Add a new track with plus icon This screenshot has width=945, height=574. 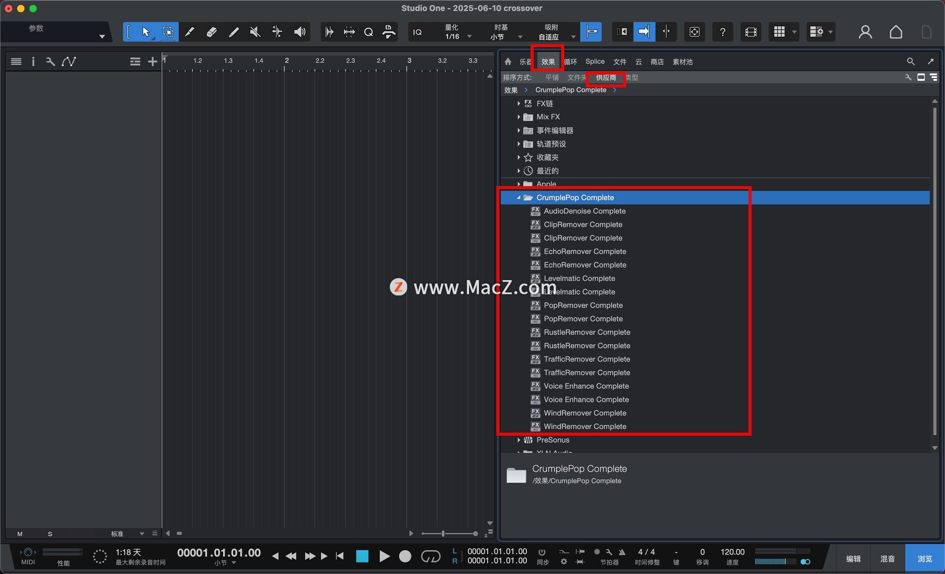153,62
